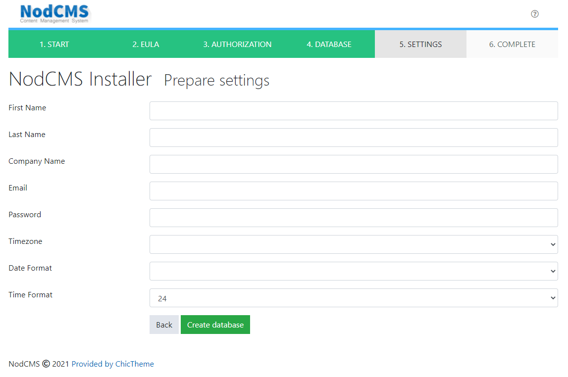The width and height of the screenshot is (568, 377).
Task: Jump to the 6. COMPLETE step
Action: click(512, 45)
